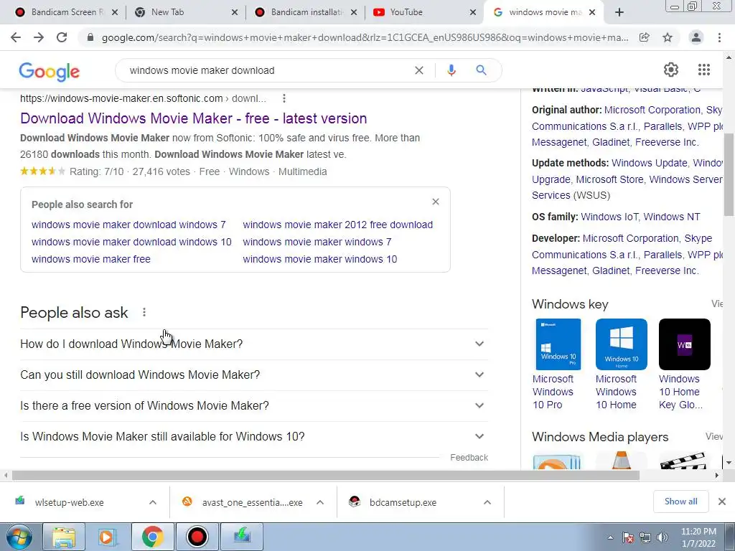The width and height of the screenshot is (735, 551).
Task: Click the horizontal page scrollbar
Action: coord(326,475)
